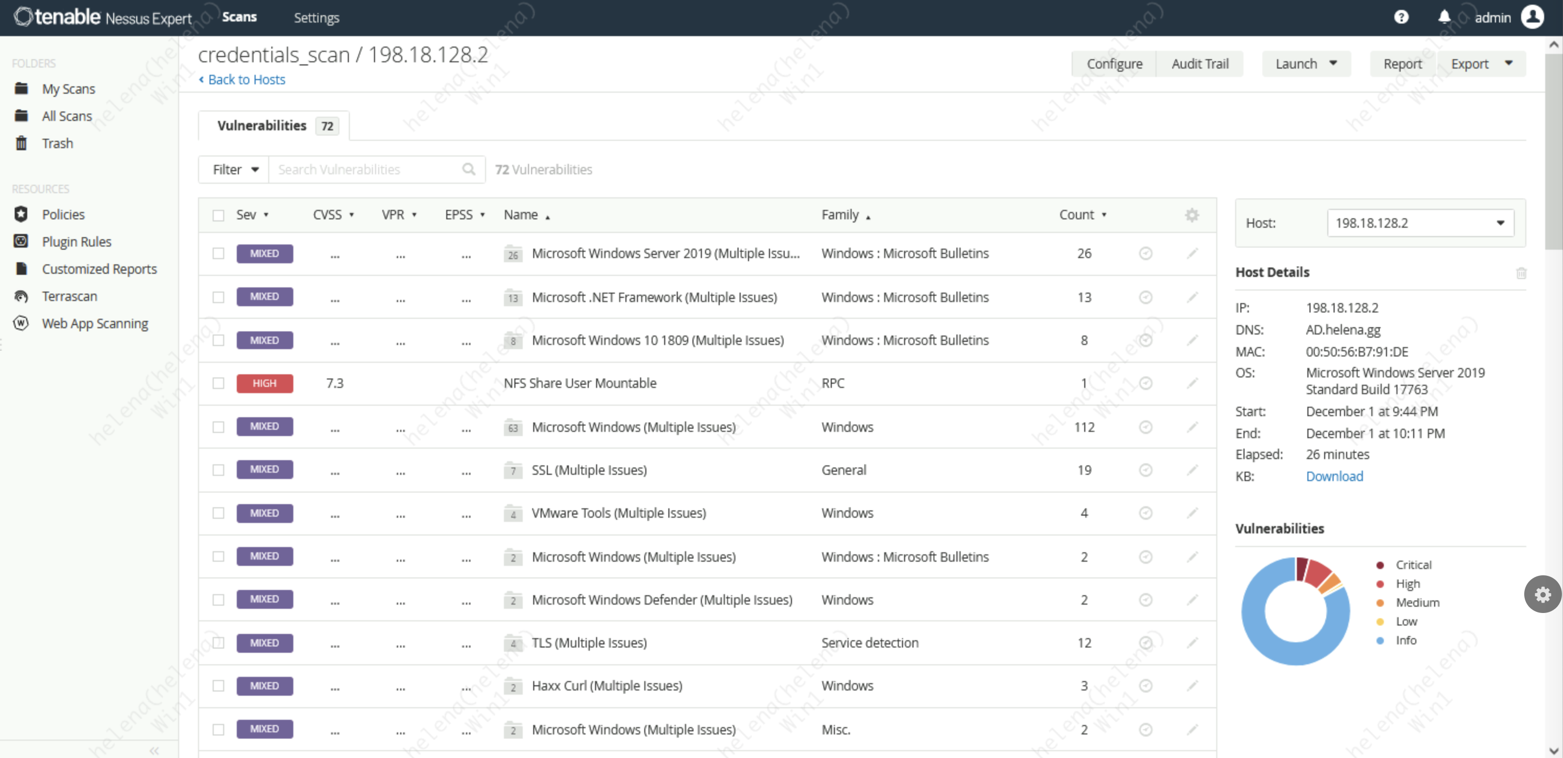
Task: Select VMware Tools row checkbox
Action: [218, 513]
